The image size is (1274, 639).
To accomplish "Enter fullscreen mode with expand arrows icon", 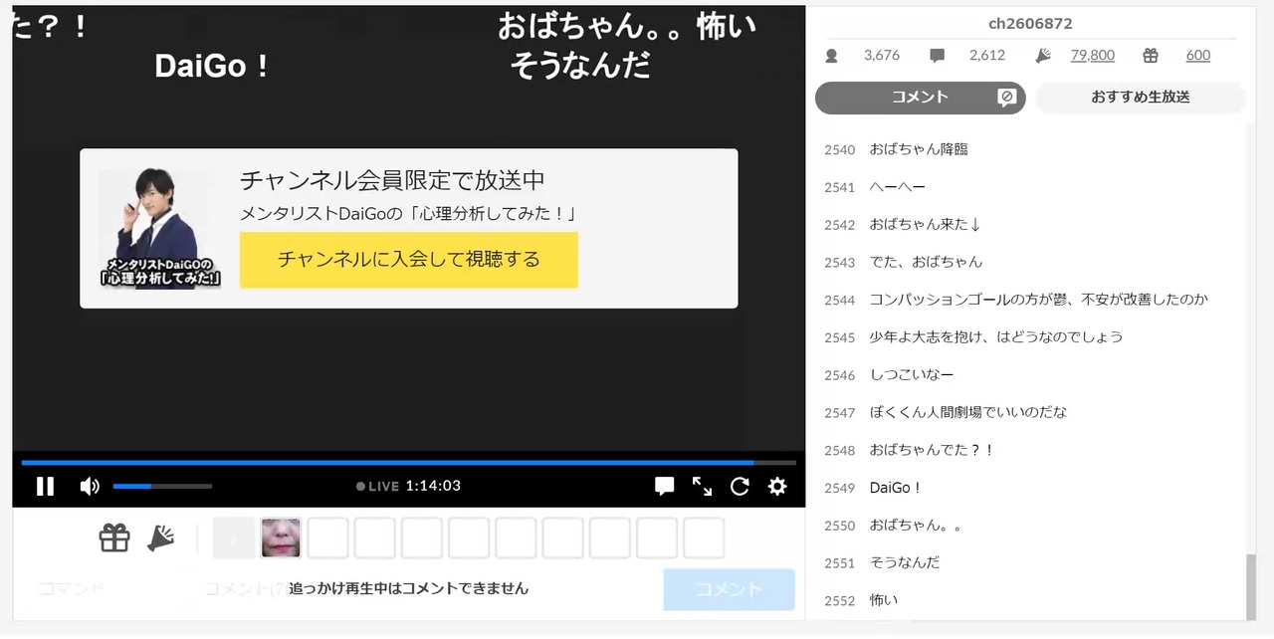I will (x=702, y=486).
